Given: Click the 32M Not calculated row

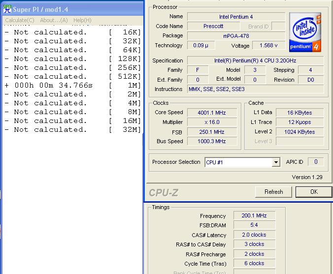Looking at the screenshot, I should pos(72,129).
